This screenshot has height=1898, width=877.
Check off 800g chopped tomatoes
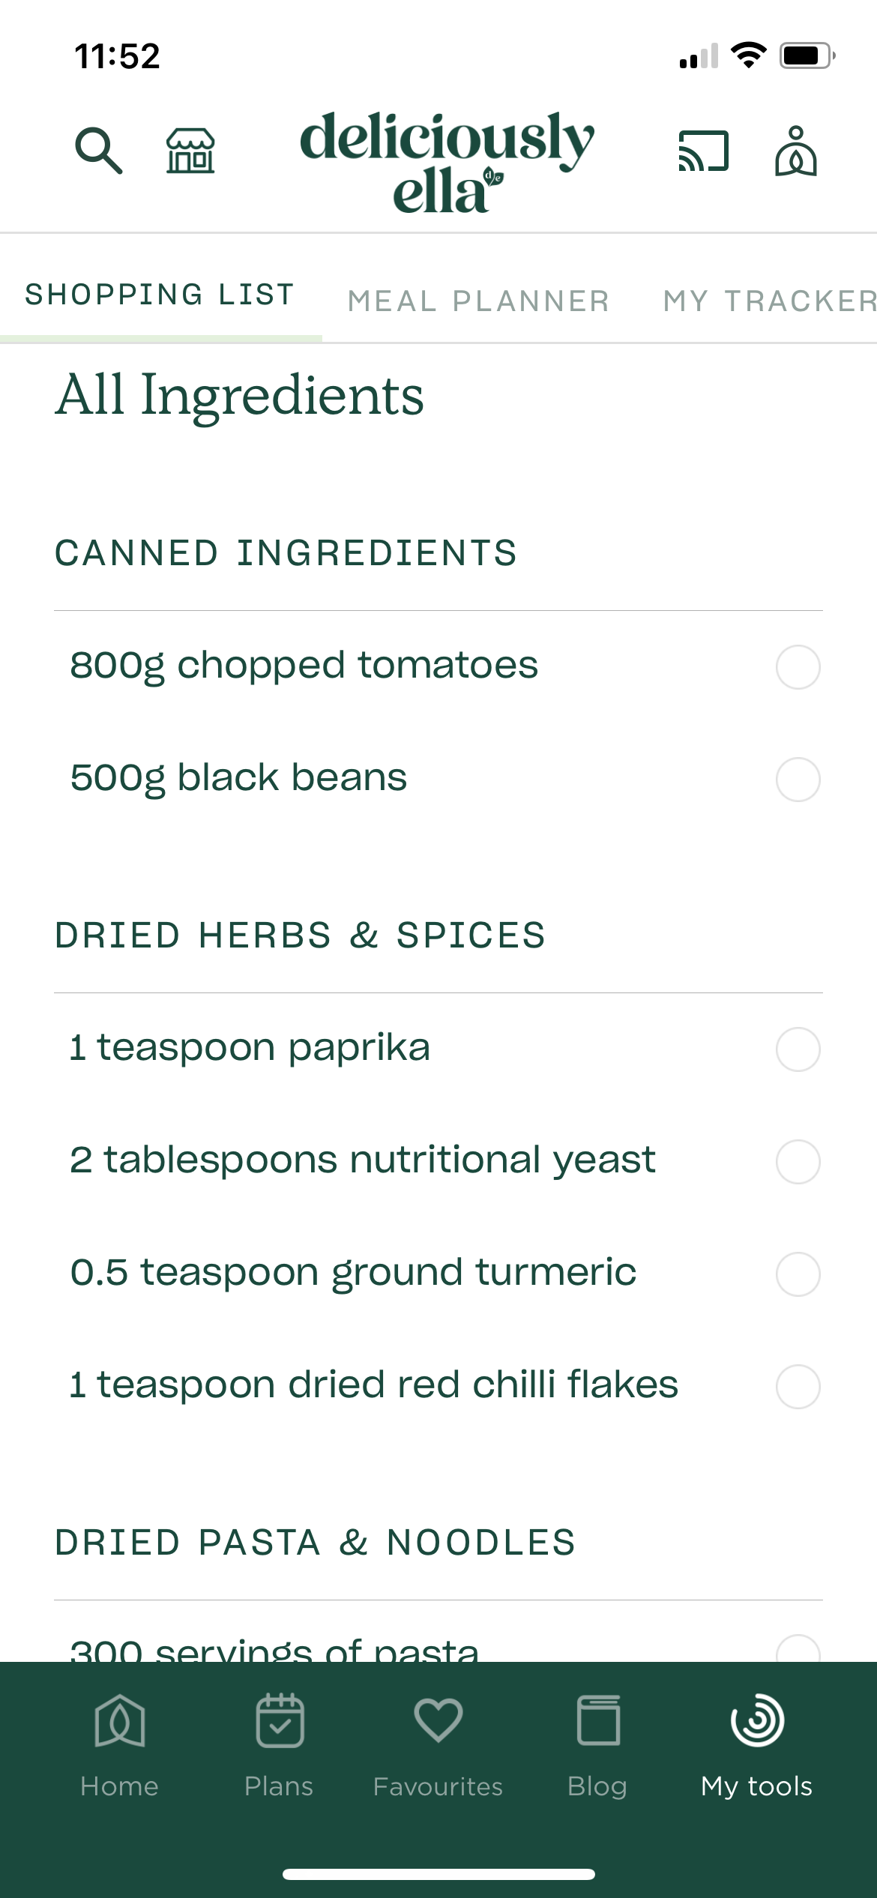coord(798,666)
